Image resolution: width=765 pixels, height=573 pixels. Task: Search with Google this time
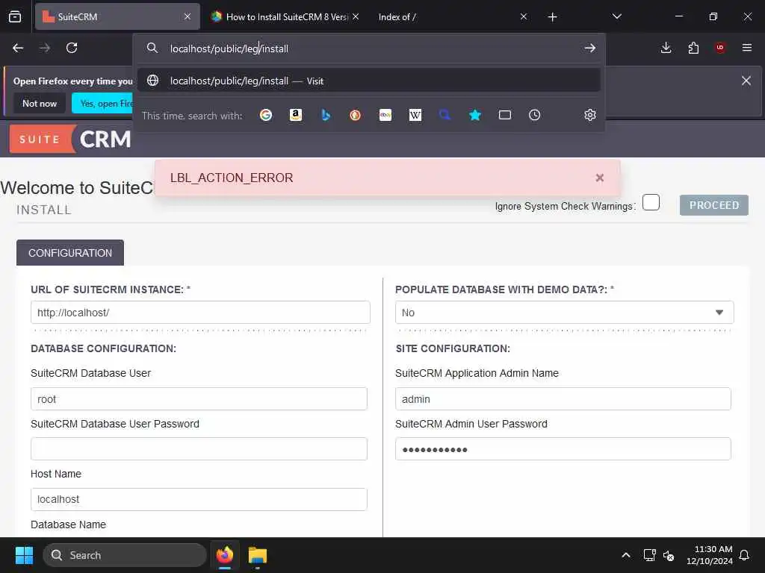click(265, 115)
